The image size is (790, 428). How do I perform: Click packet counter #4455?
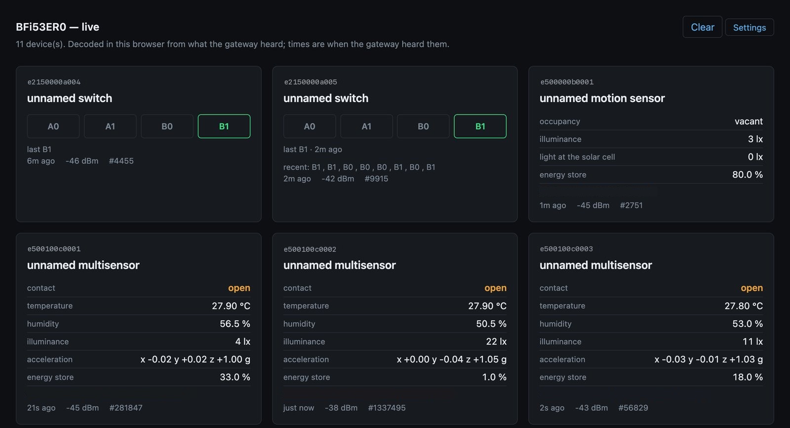click(x=121, y=161)
